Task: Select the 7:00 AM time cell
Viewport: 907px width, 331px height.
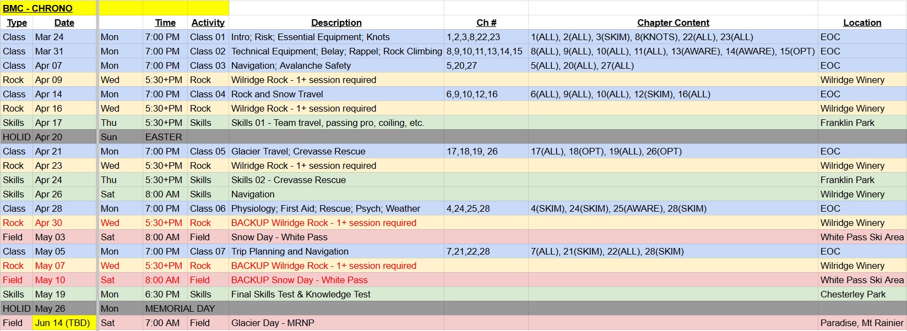Action: pos(165,323)
